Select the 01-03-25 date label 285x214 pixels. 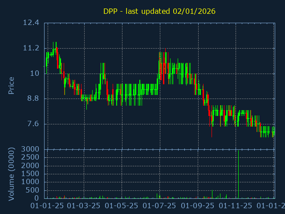click(84, 206)
